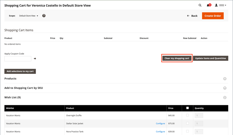The height and width of the screenshot is (135, 233).
Task: Check the Stellar Solar Jacket checkbox
Action: [x=188, y=123]
